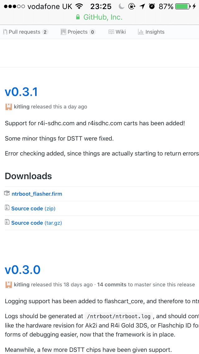View 14 commits since v0.3.0
Screen dimensions: 199x354
(x=112, y=285)
